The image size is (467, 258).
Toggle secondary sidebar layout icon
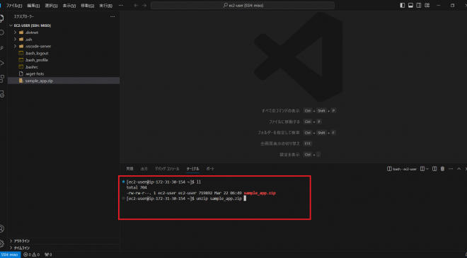coord(419,6)
